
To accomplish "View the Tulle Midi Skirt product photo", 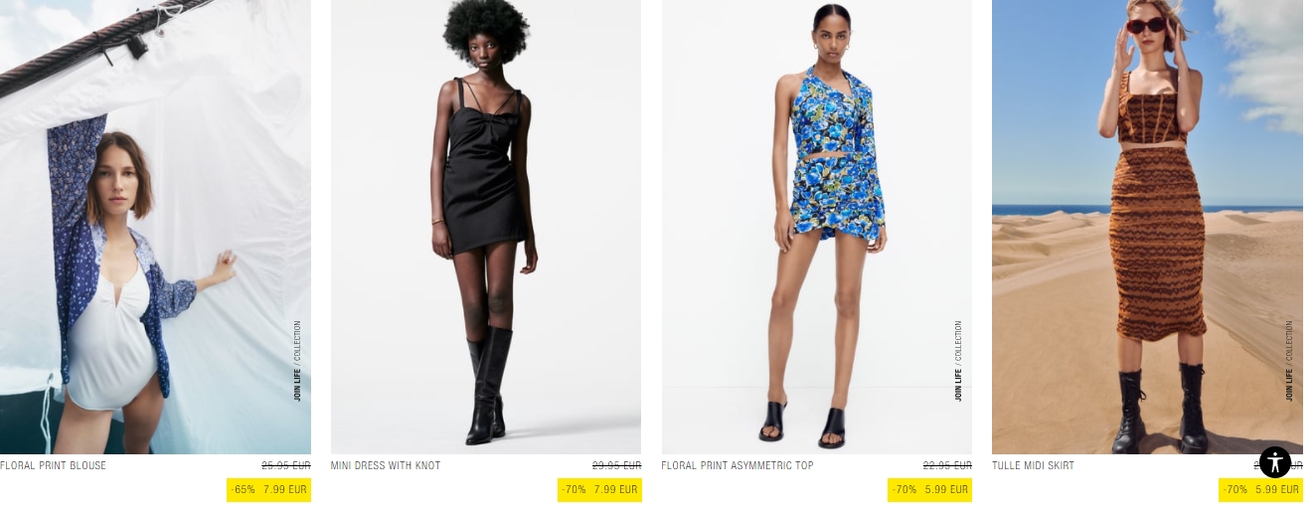I will 1147,227.
